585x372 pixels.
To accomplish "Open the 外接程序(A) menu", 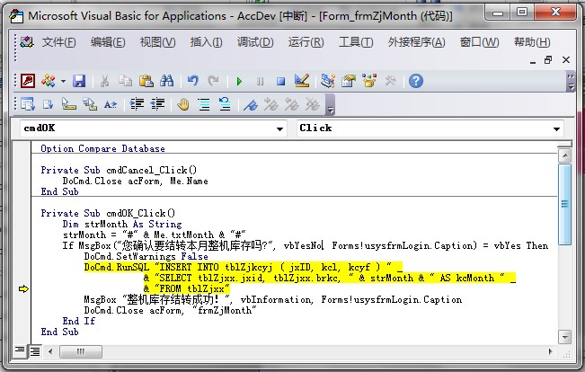I will (x=416, y=42).
